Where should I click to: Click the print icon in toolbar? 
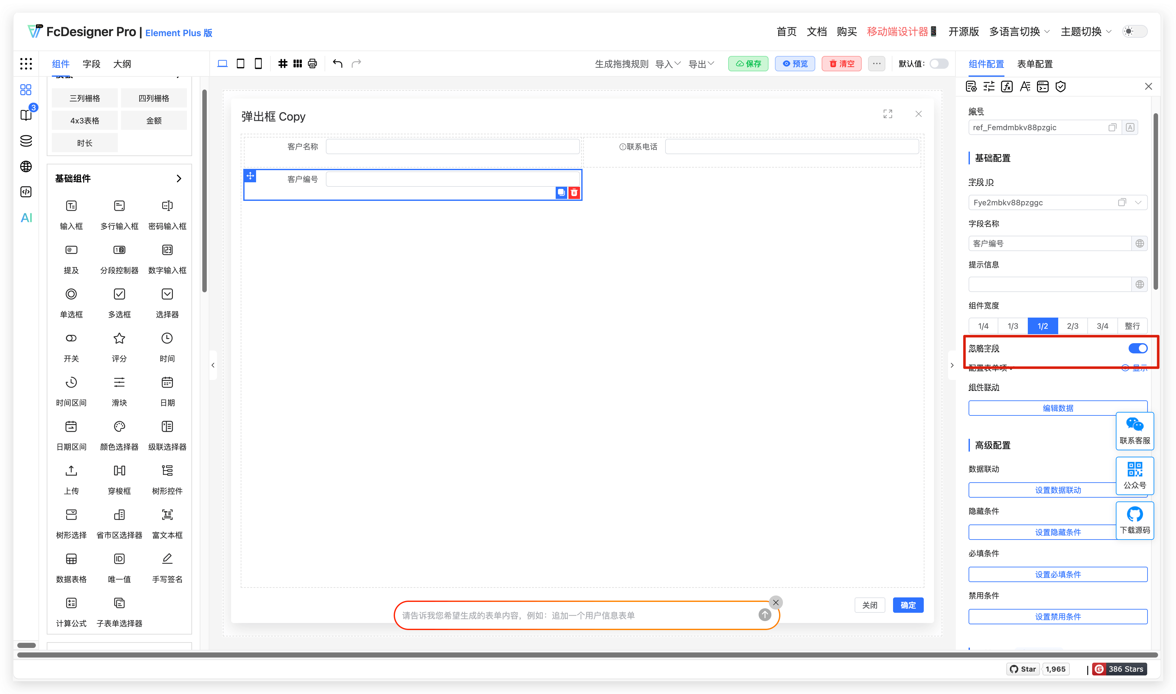point(312,64)
